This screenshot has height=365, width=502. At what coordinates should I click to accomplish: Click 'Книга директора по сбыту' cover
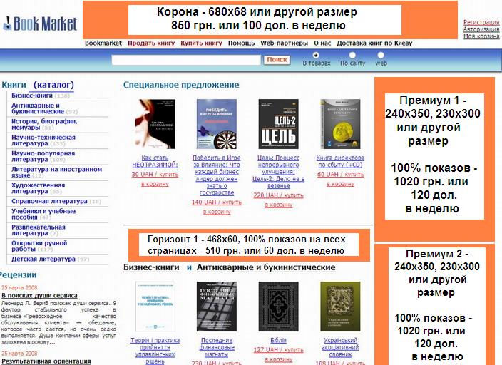[x=340, y=124]
